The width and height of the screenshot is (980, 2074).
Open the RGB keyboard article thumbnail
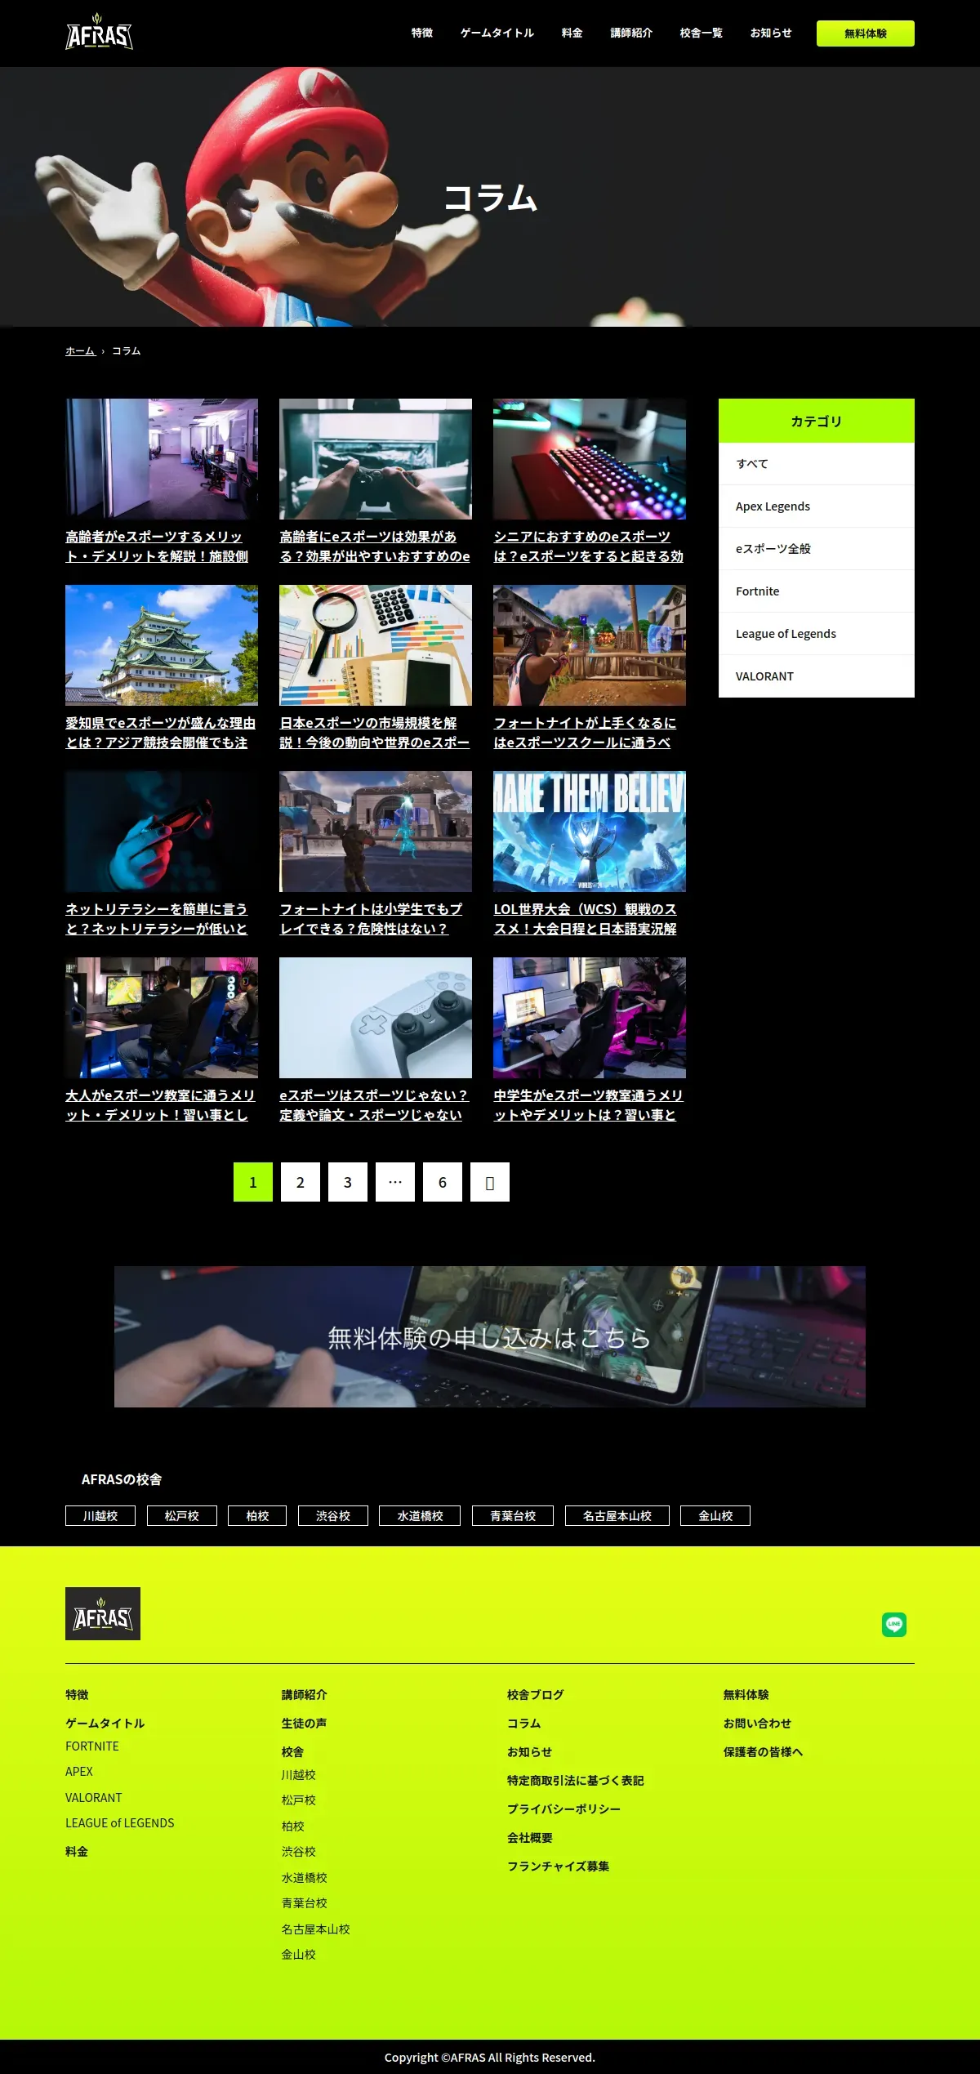(x=590, y=459)
